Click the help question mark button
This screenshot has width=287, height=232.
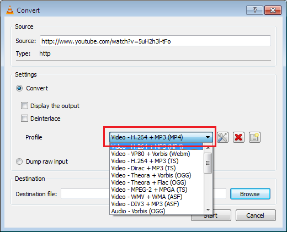pyautogui.click(x=254, y=10)
